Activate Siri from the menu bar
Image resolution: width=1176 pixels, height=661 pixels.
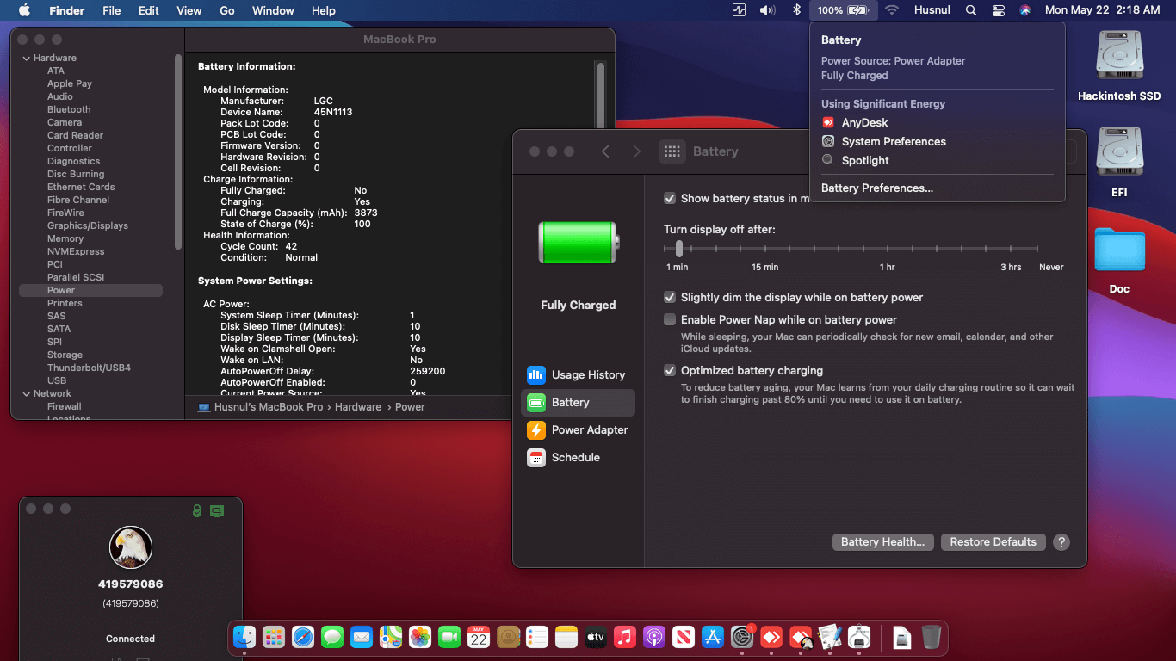pyautogui.click(x=1025, y=10)
